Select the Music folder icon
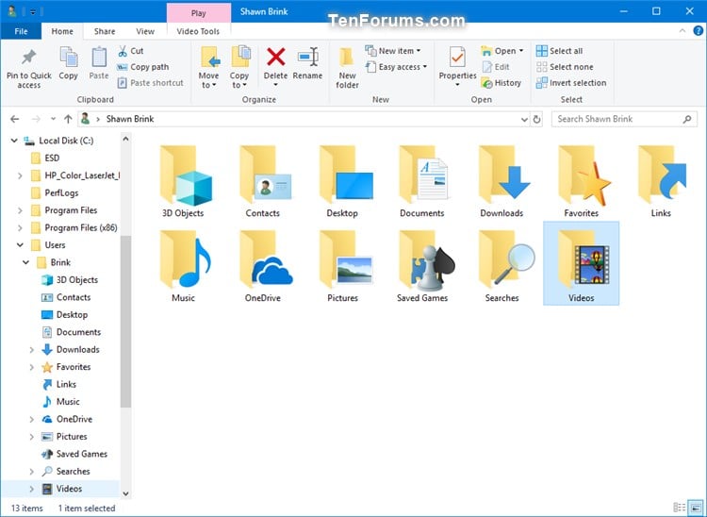 pyautogui.click(x=186, y=259)
